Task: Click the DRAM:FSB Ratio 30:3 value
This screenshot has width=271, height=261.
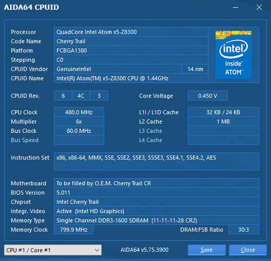Action: (243, 230)
